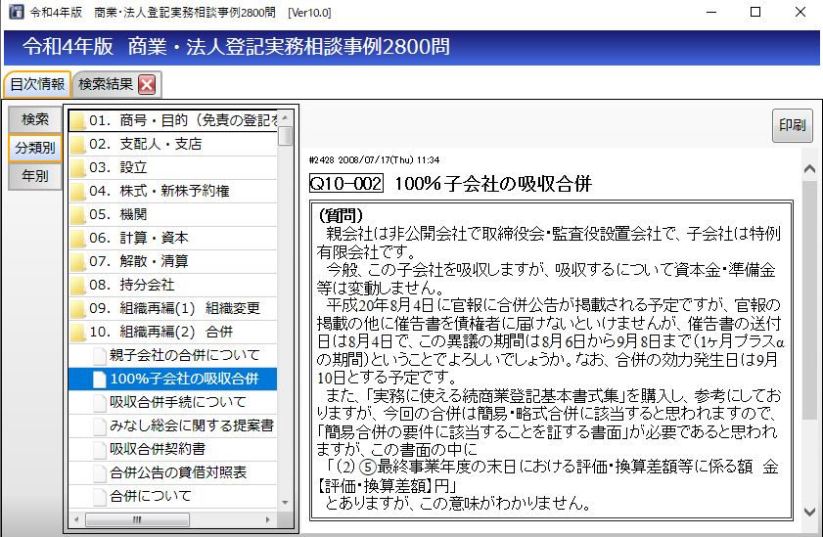
Task: Select the 年別 side tab
Action: click(35, 176)
